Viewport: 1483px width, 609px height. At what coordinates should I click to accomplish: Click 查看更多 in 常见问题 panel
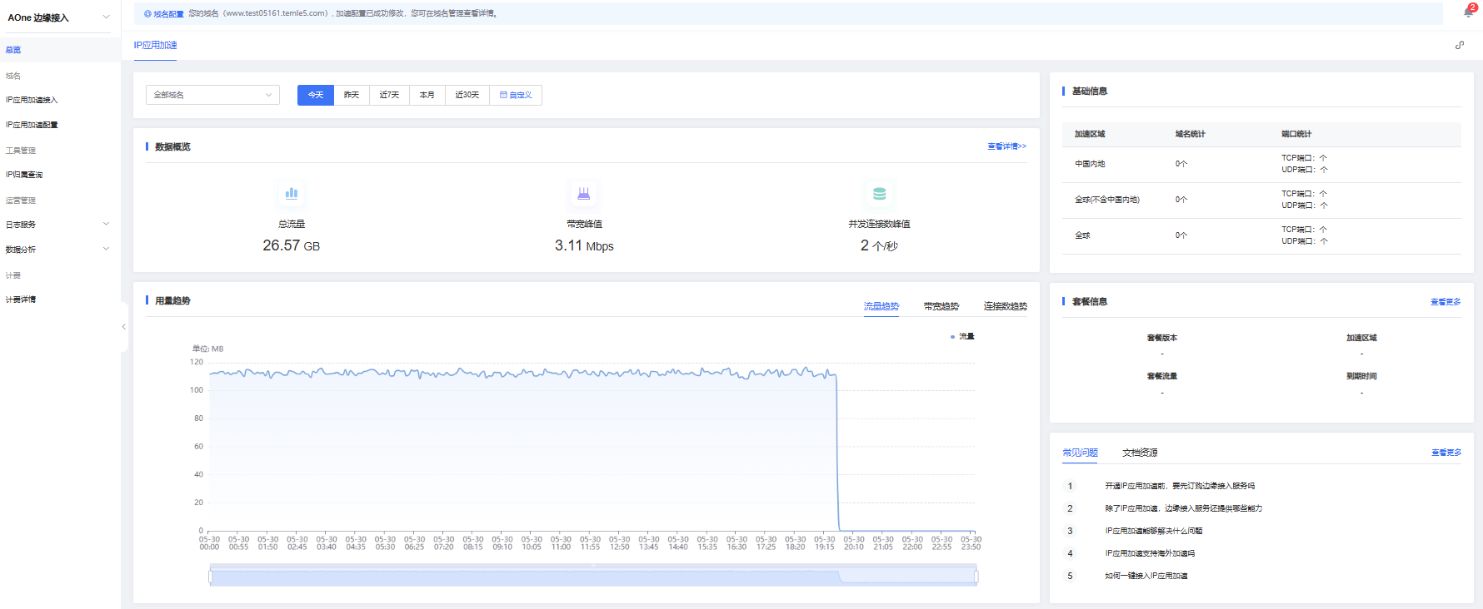(x=1446, y=453)
